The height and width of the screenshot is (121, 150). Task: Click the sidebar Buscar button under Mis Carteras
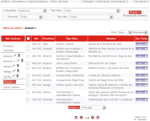point(10,82)
